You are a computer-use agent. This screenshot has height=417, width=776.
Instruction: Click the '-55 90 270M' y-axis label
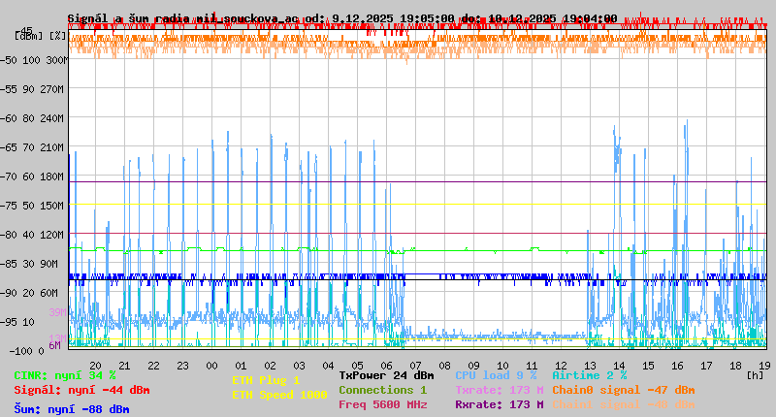click(32, 89)
